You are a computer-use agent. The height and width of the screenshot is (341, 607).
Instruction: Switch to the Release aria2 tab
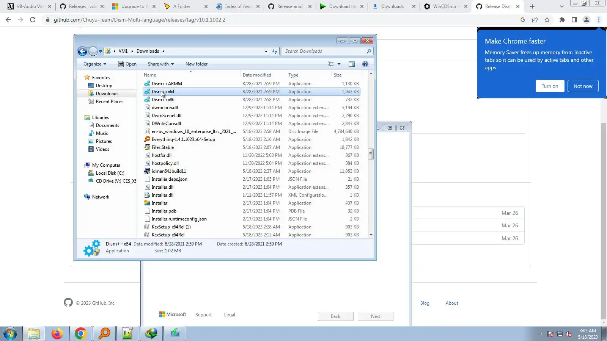[290, 6]
